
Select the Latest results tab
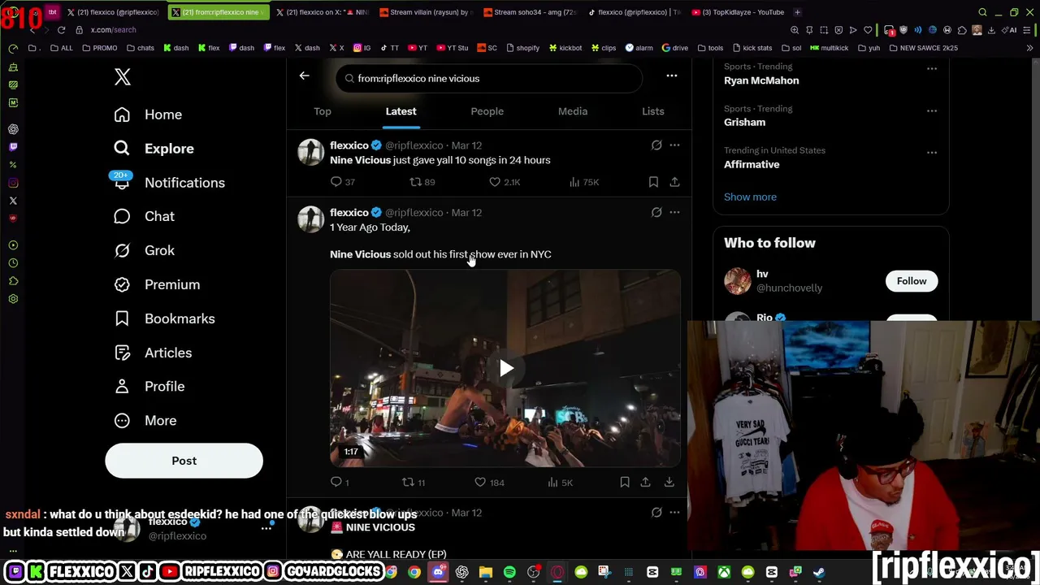click(401, 111)
